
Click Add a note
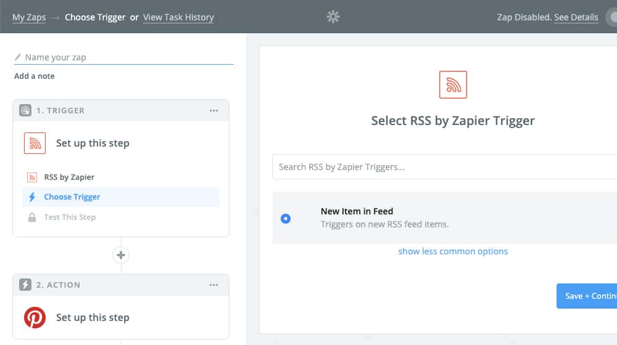[x=34, y=76]
